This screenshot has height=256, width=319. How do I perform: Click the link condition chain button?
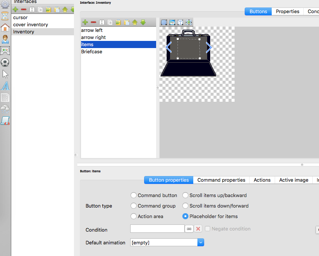click(x=189, y=229)
